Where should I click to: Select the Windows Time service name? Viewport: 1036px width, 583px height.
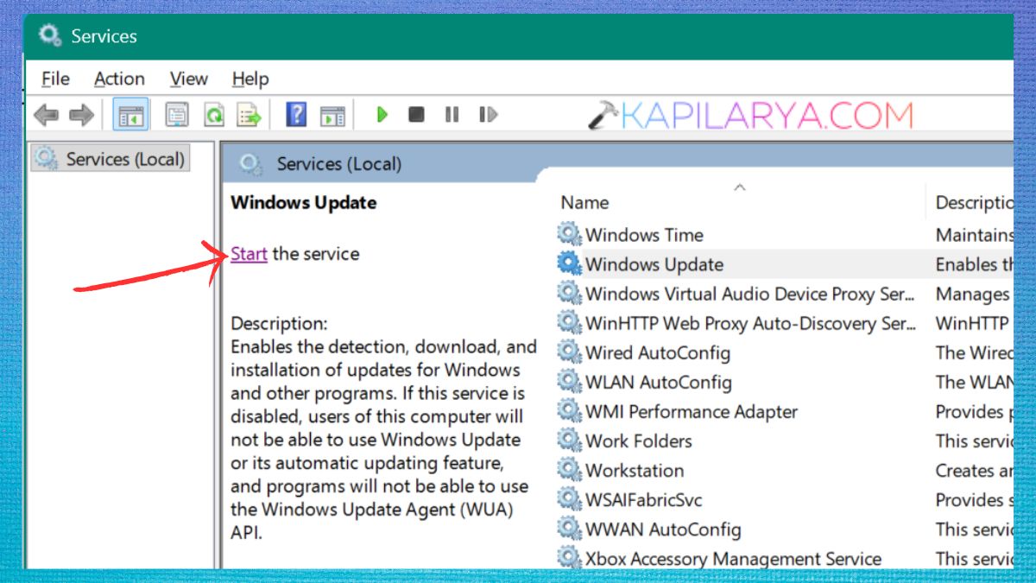644,235
